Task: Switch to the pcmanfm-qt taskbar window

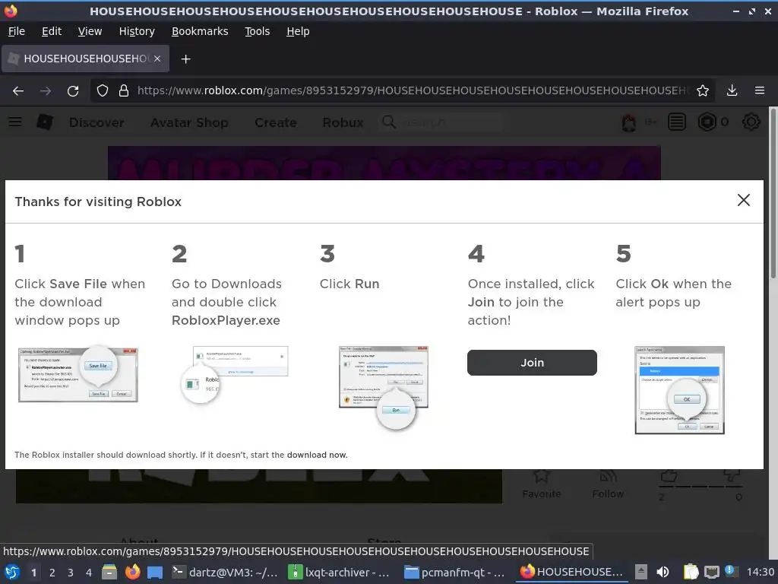Action: [454, 572]
